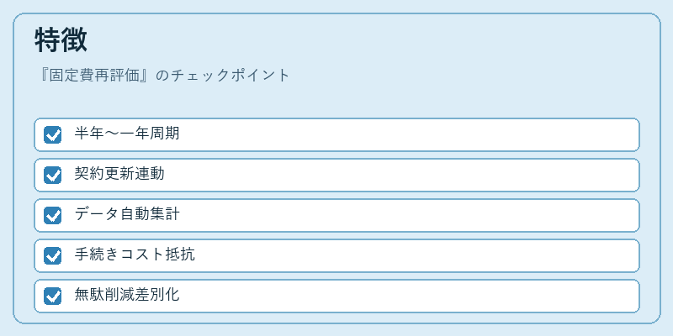This screenshot has height=336, width=673.
Task: Click the 特徴 heading
Action: [x=61, y=40]
